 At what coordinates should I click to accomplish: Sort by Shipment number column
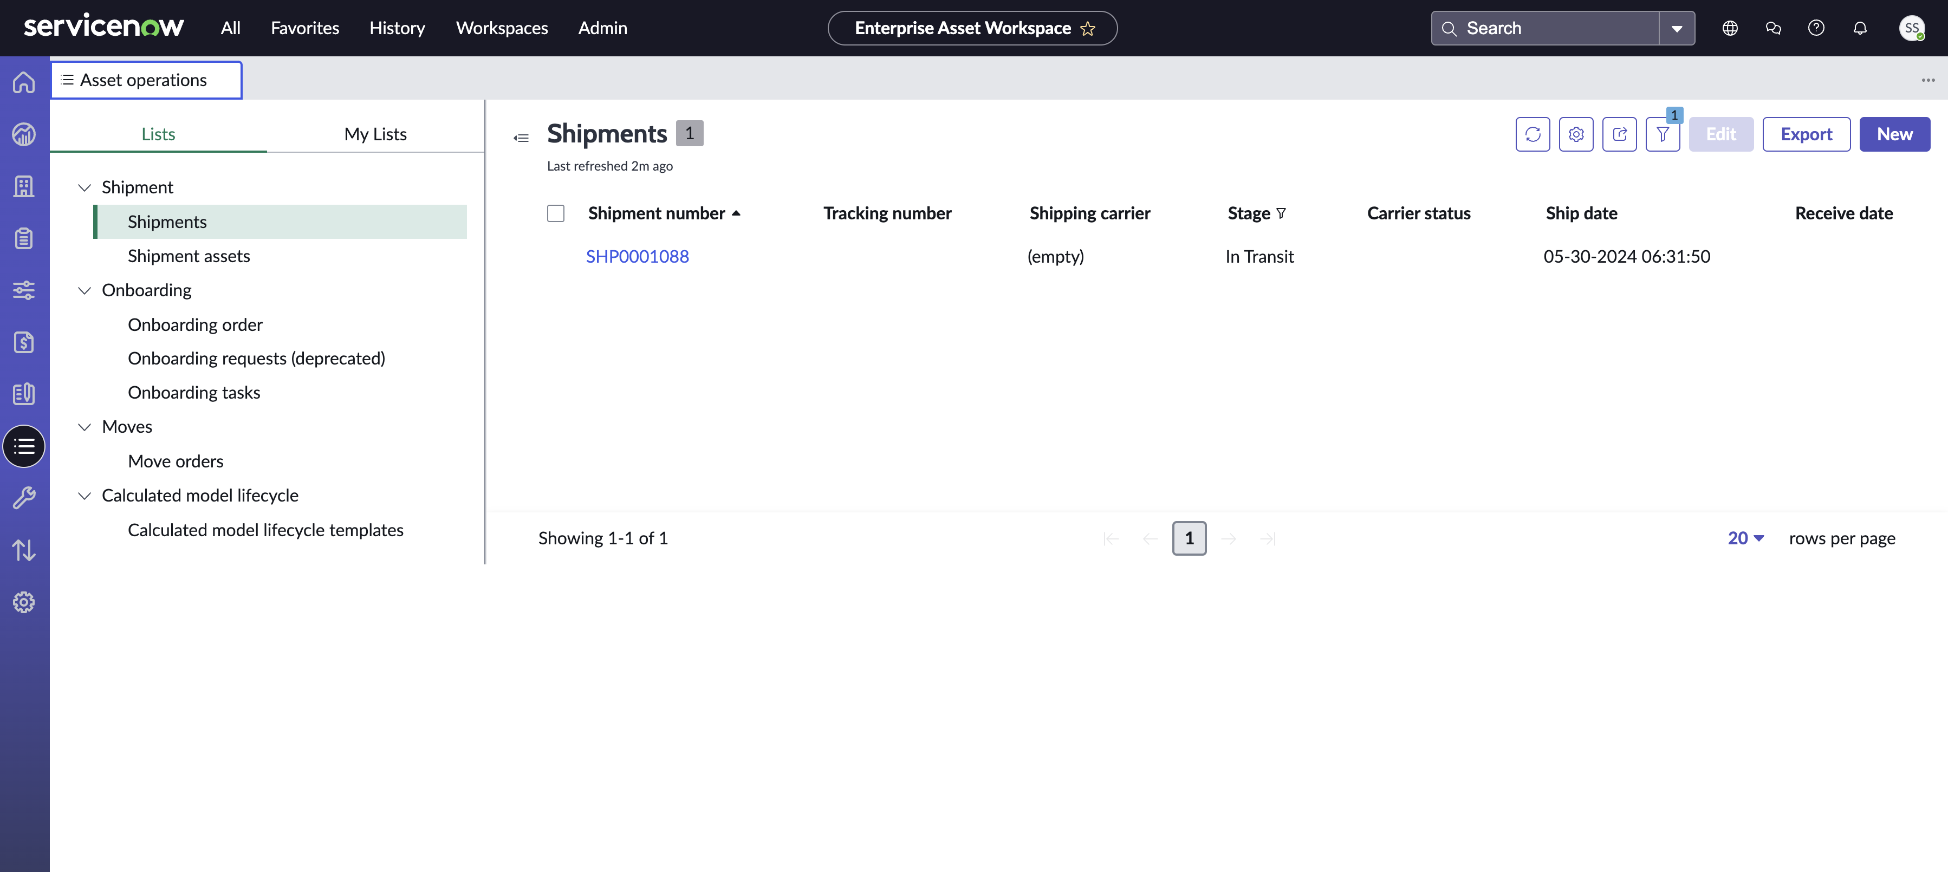(x=664, y=213)
